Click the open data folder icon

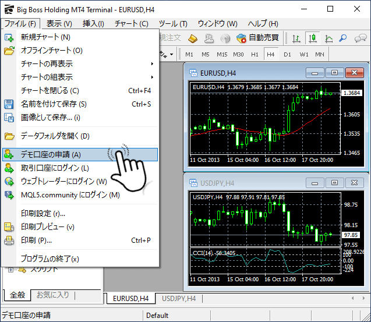coord(9,136)
